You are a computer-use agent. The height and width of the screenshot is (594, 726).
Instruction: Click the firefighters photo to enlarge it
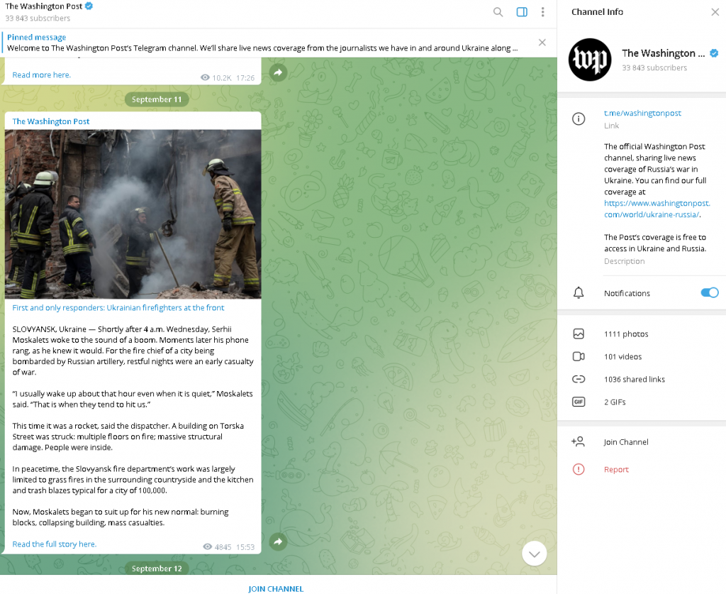(x=133, y=212)
